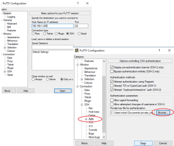Select More bugs in front window tree
The height and width of the screenshot is (146, 174).
94,137
